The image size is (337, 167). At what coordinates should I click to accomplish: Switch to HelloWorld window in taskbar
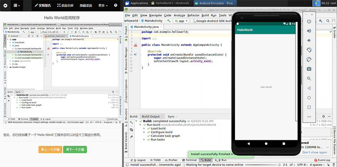click(x=171, y=3)
